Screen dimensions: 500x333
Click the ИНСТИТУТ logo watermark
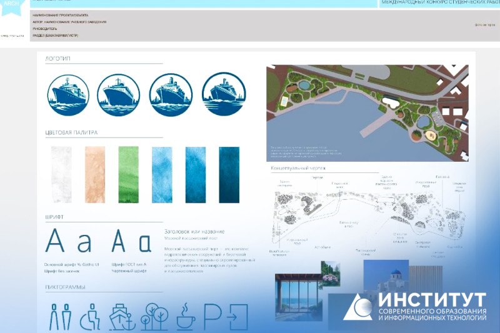pyautogui.click(x=414, y=306)
